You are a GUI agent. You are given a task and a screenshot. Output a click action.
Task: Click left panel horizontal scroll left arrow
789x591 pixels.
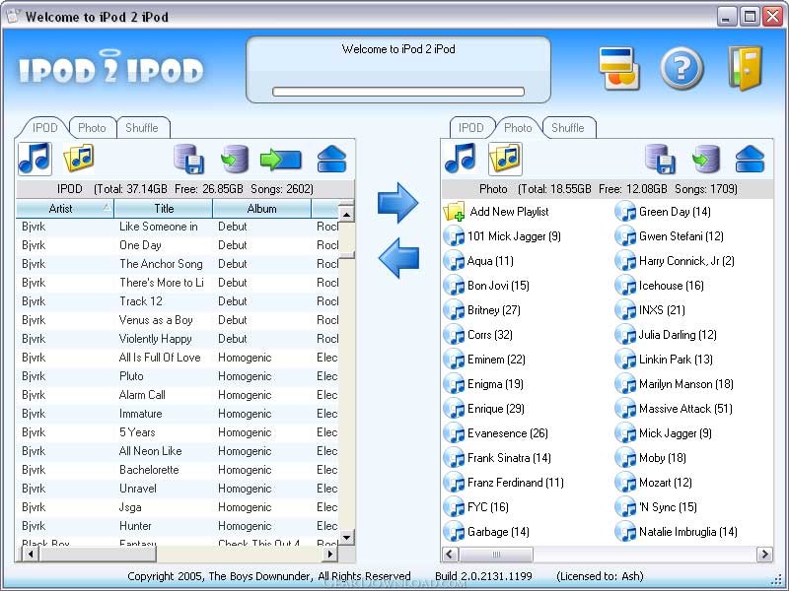[31, 554]
